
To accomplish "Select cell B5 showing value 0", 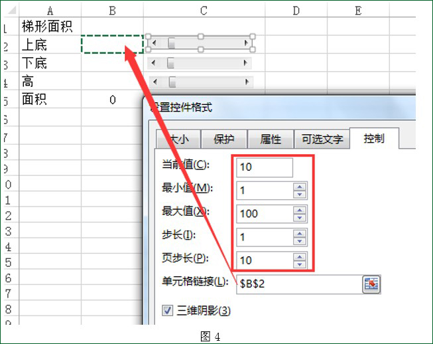I will 112,99.
